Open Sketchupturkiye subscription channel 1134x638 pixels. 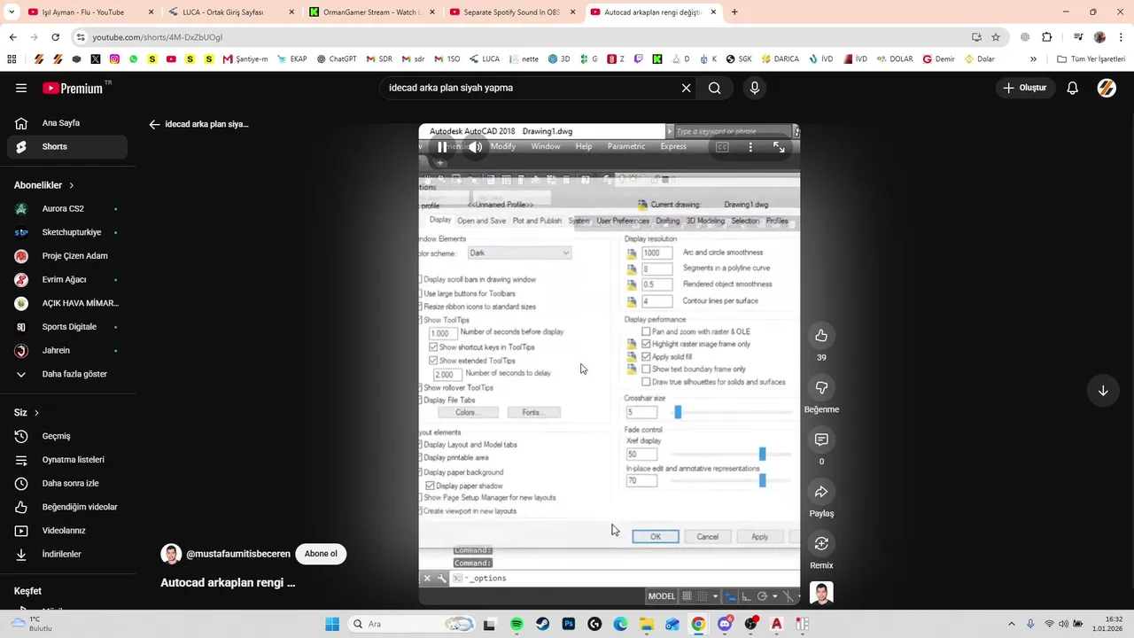67,232
